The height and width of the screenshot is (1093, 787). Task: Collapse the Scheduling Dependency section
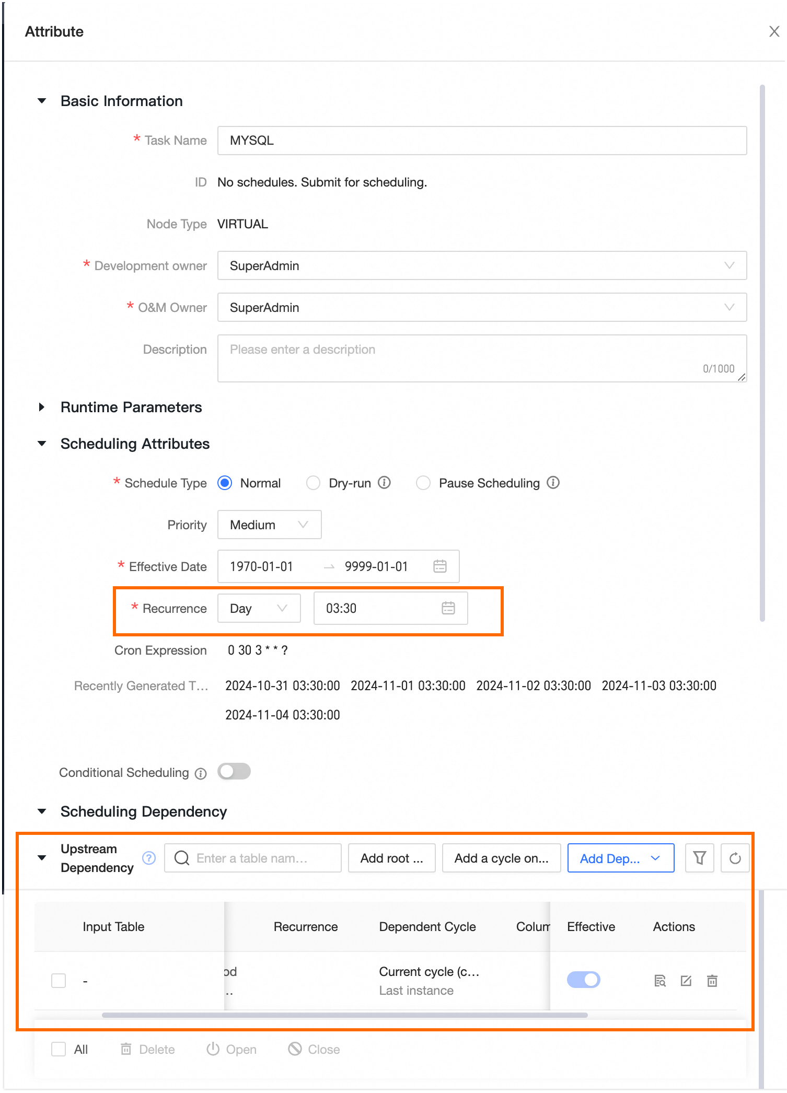(x=42, y=811)
